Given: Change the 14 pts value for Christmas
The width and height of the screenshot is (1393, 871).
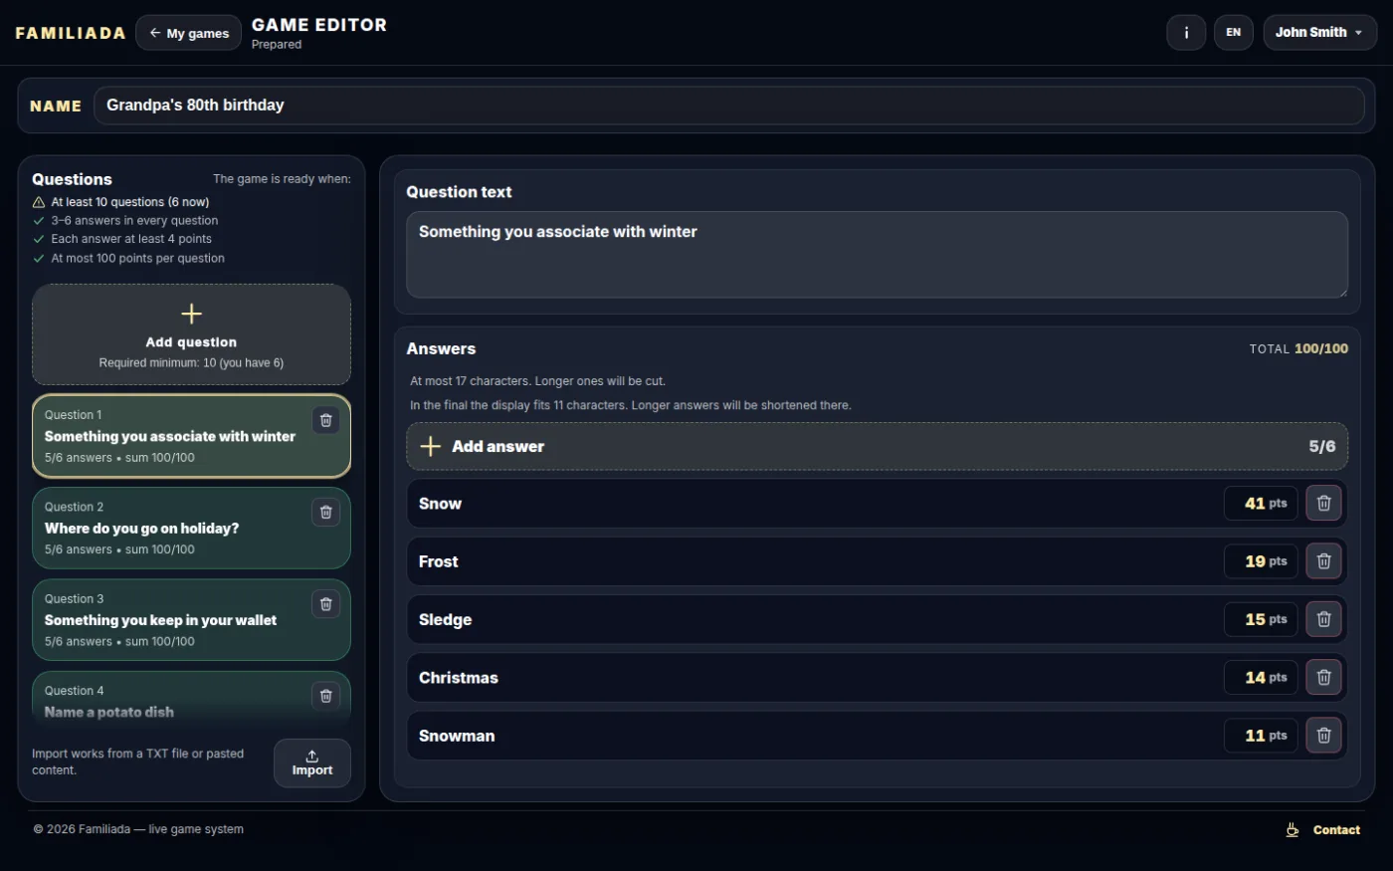Looking at the screenshot, I should pos(1261,678).
